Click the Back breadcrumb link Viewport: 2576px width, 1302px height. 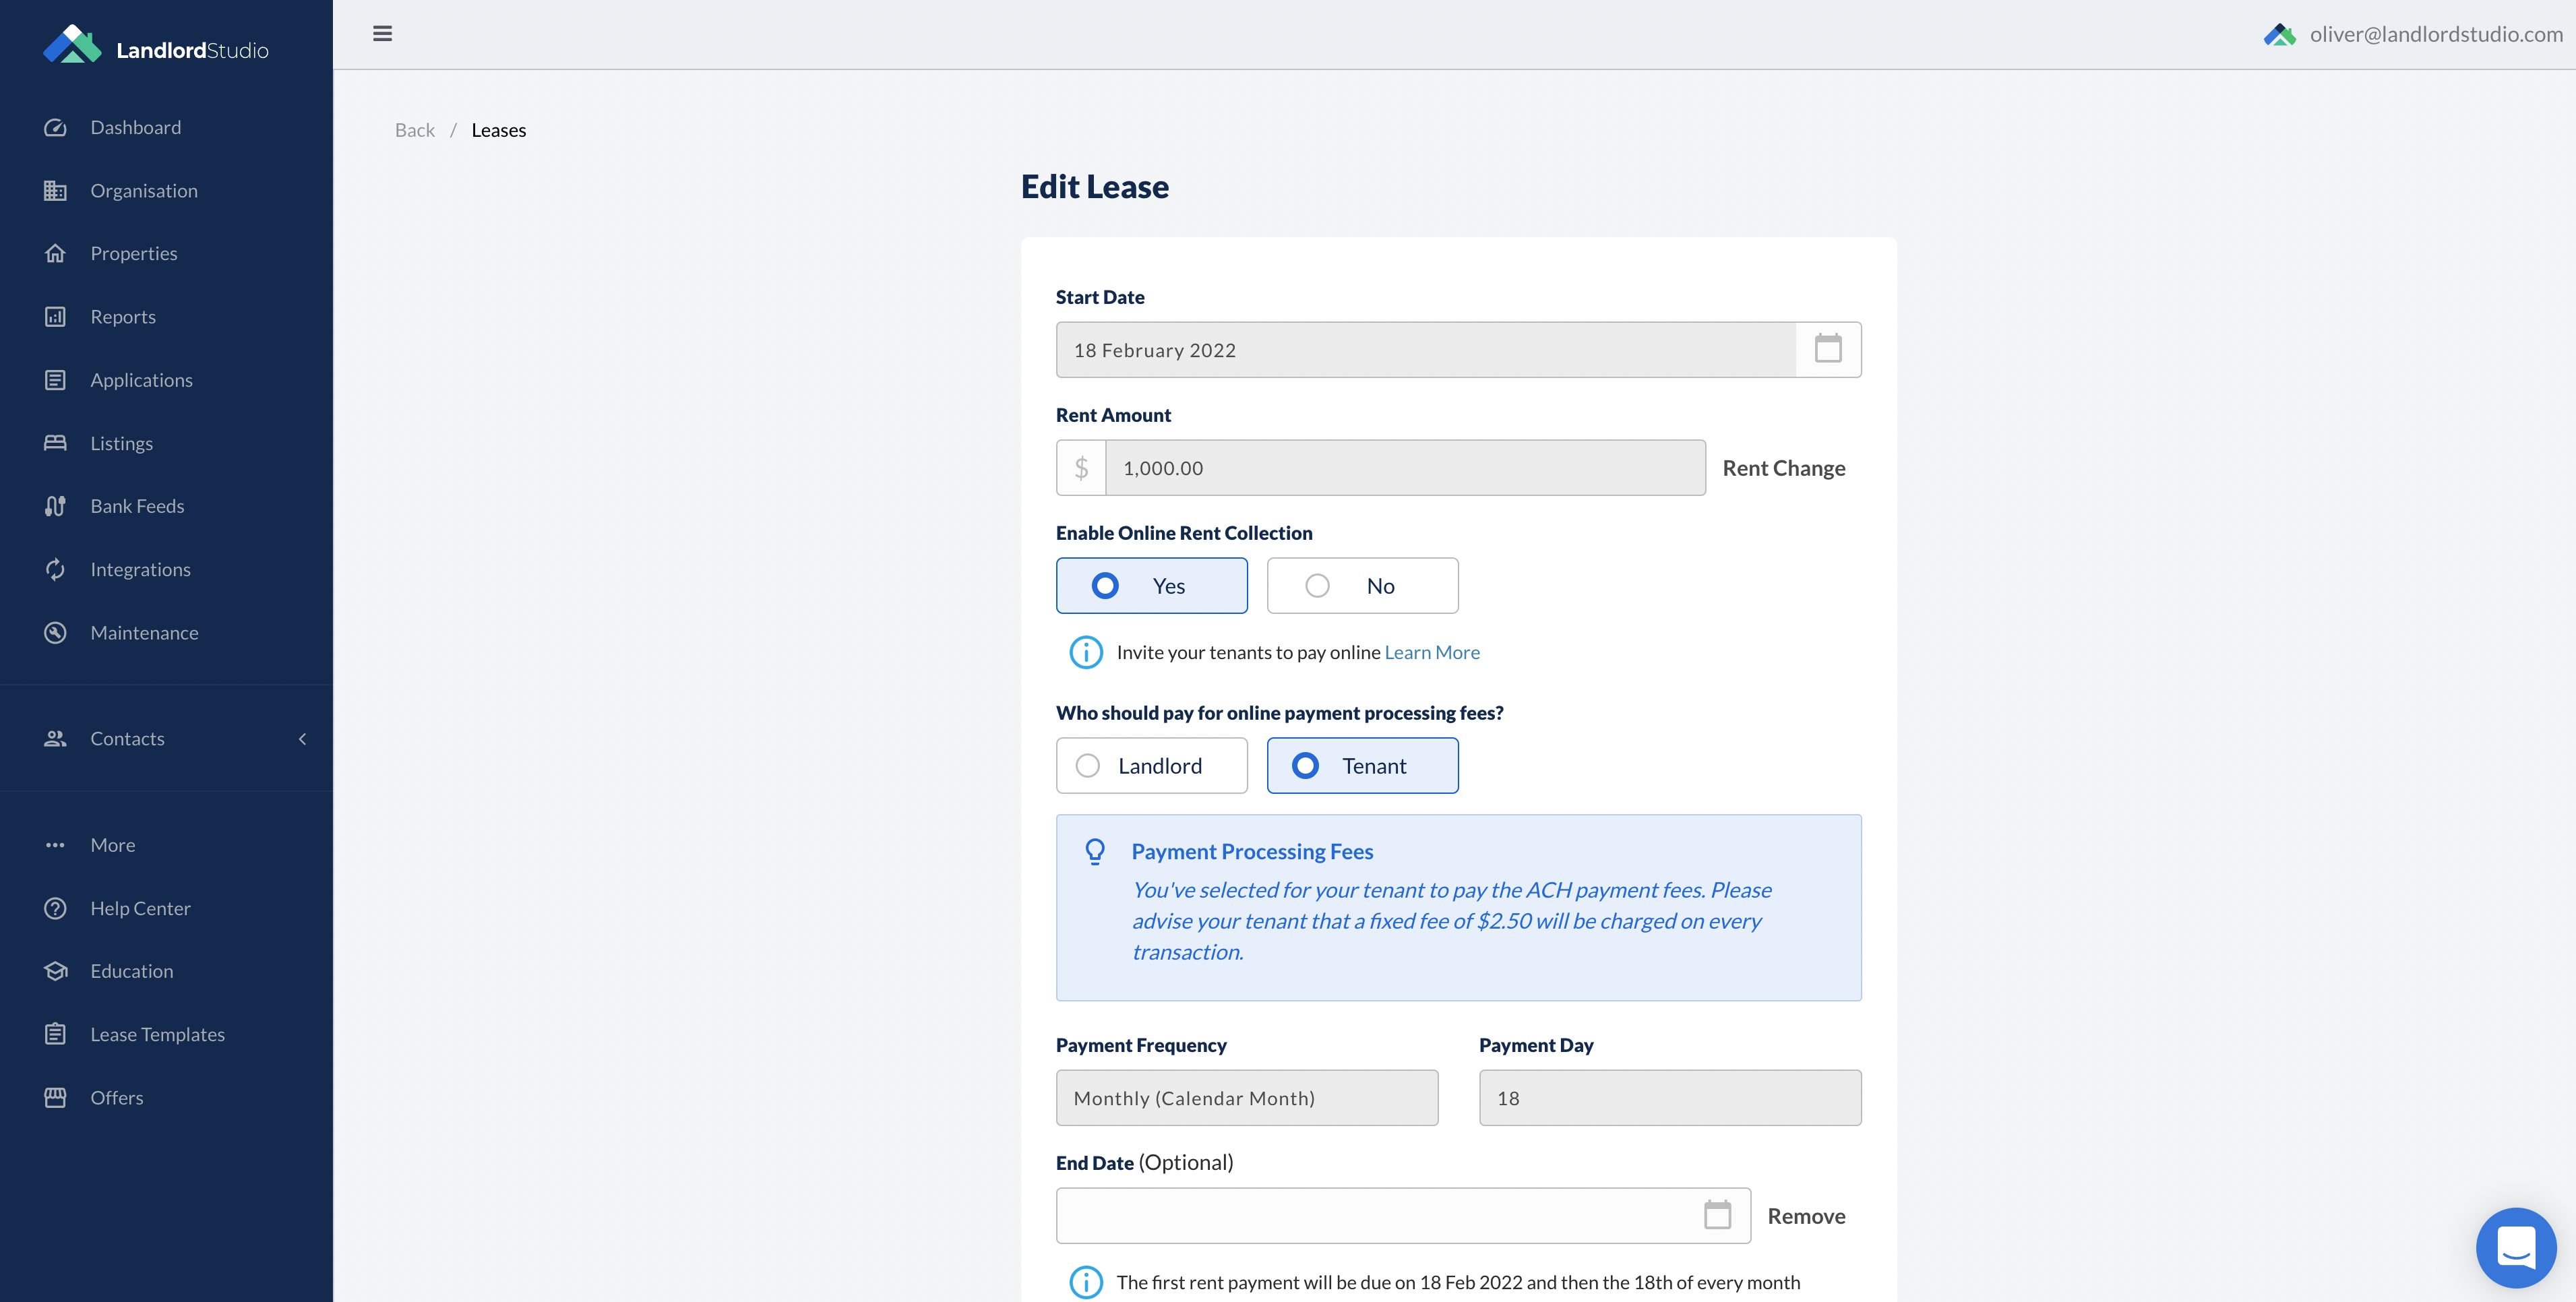pyautogui.click(x=415, y=130)
